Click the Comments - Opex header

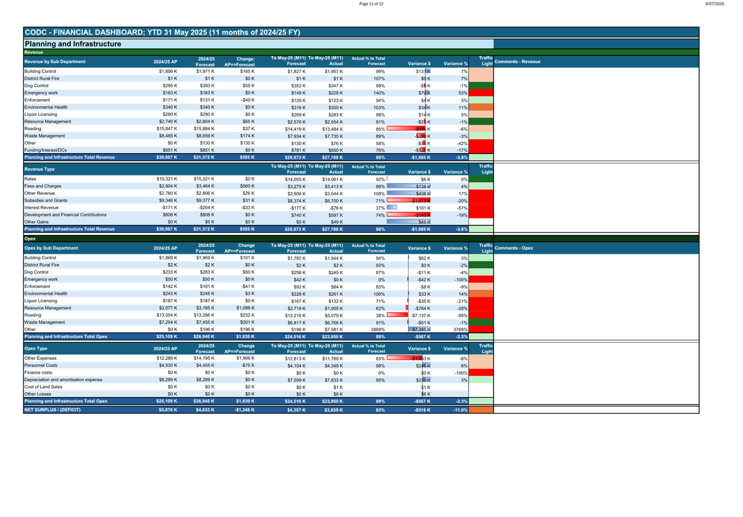point(514,248)
